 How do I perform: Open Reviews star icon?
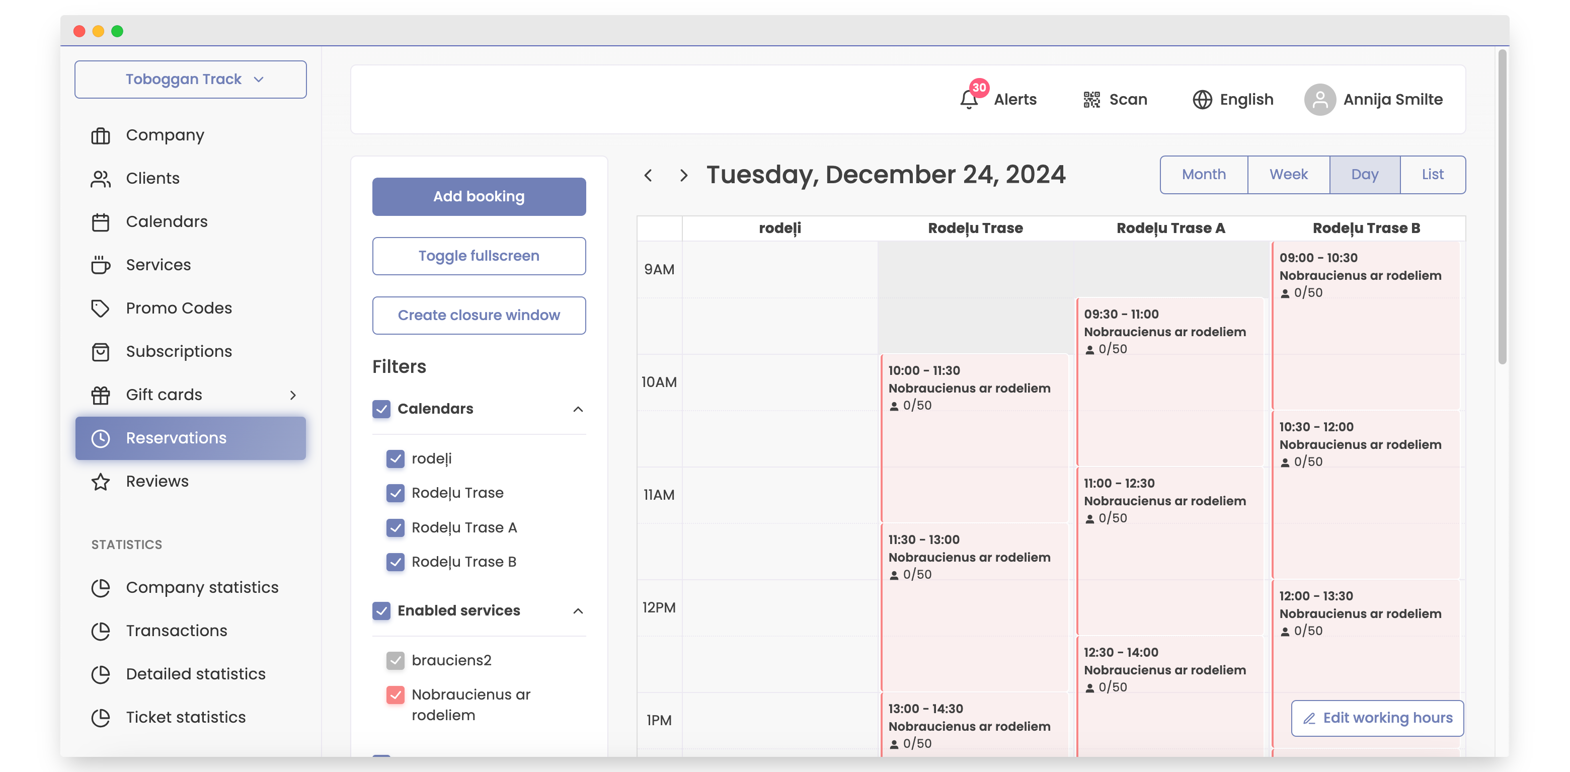pyautogui.click(x=101, y=482)
